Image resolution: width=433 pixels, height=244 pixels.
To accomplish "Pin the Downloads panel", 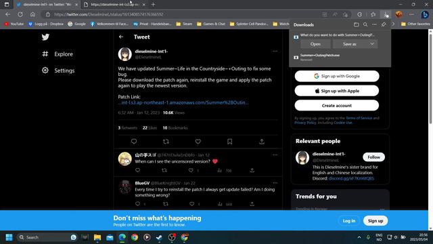I will click(384, 24).
